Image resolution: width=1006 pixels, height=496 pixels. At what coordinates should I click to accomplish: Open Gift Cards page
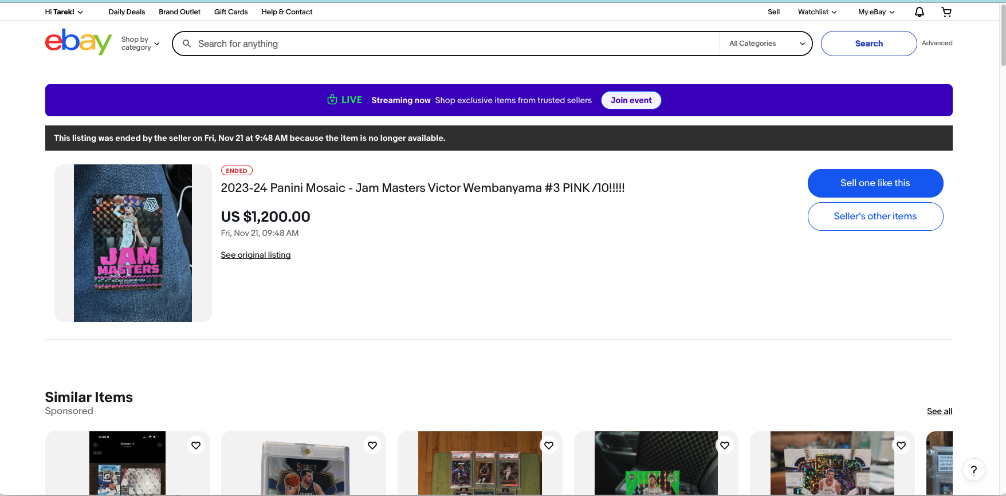pyautogui.click(x=231, y=12)
